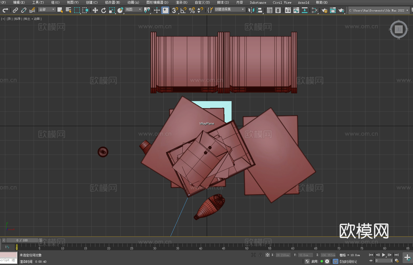Toggle the Selection Lock padlock icon

tap(261, 255)
